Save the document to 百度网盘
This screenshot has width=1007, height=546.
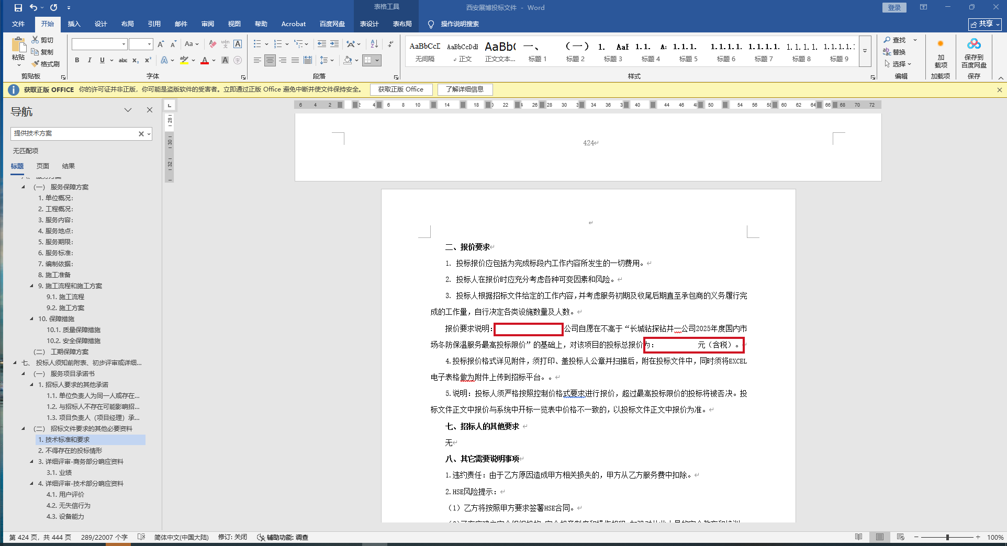pyautogui.click(x=974, y=53)
